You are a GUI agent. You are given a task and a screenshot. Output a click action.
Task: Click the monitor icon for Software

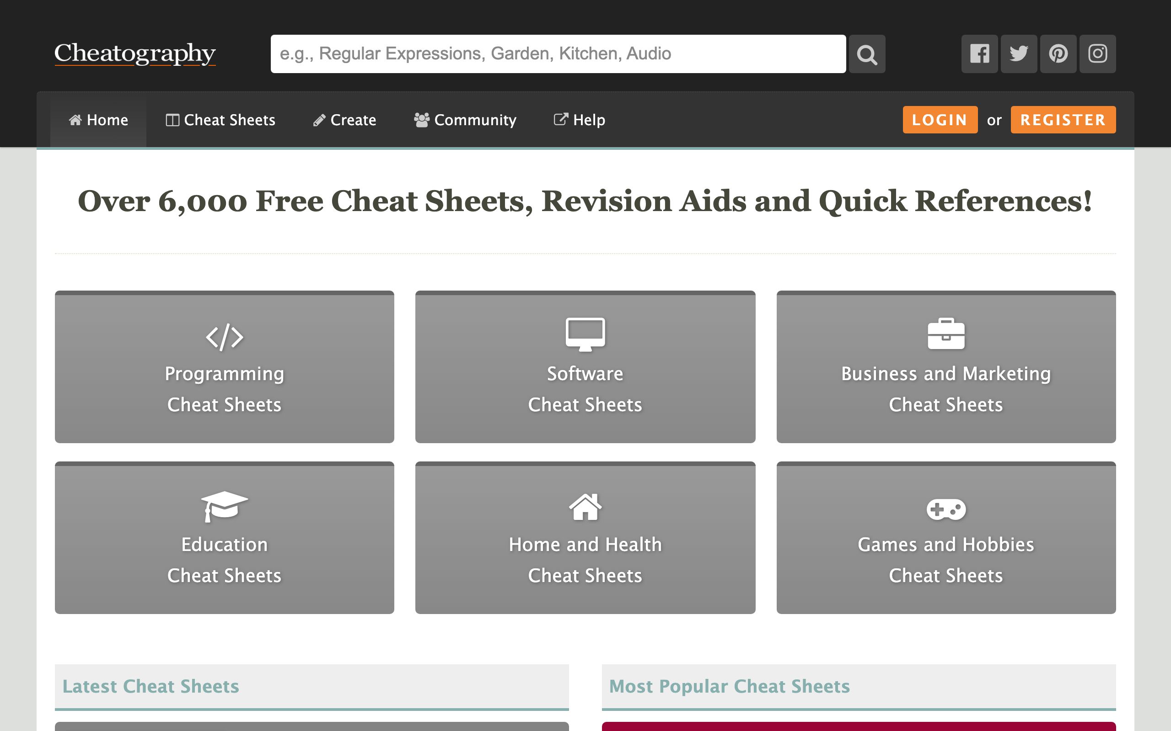tap(585, 334)
